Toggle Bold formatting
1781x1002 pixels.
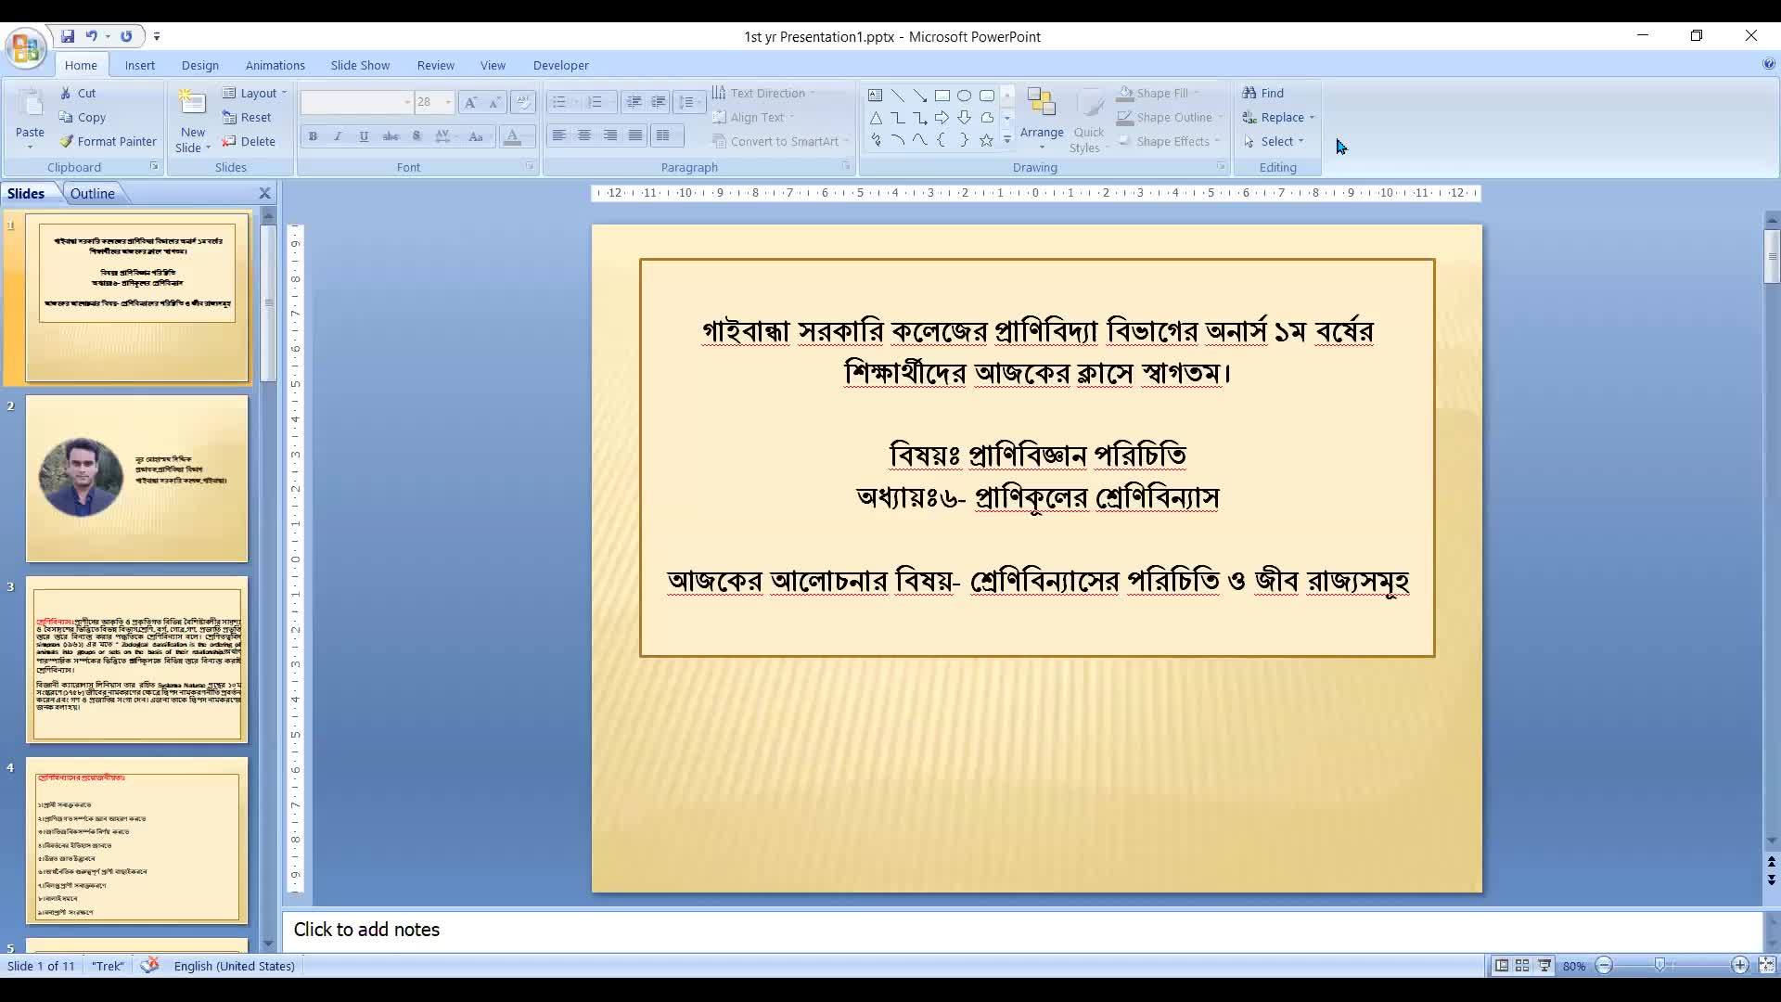click(x=313, y=136)
